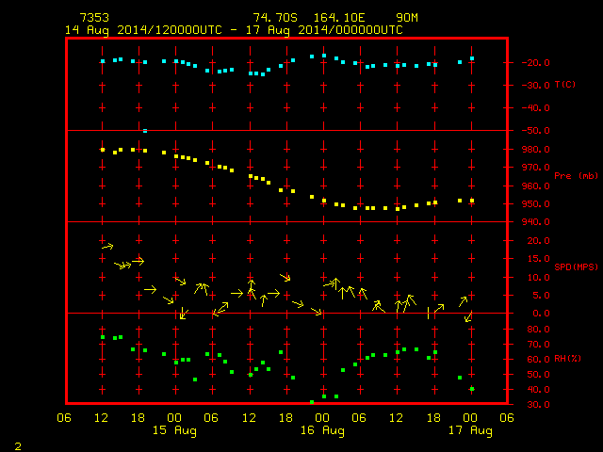Click the 90M elevation text
The width and height of the screenshot is (603, 452).
407,18
